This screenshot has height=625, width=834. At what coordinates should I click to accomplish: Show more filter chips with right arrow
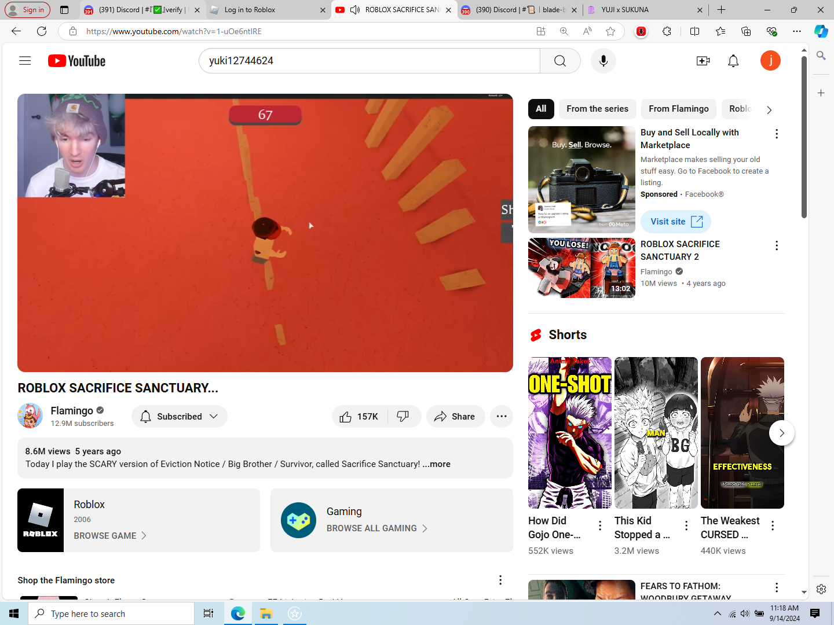pyautogui.click(x=769, y=110)
